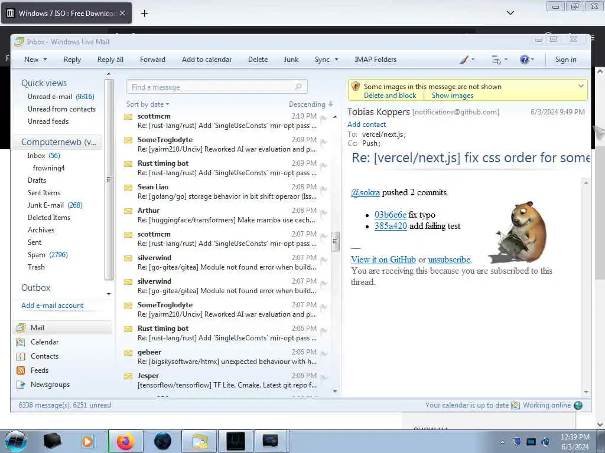Click the network icon in system tray

(x=531, y=442)
